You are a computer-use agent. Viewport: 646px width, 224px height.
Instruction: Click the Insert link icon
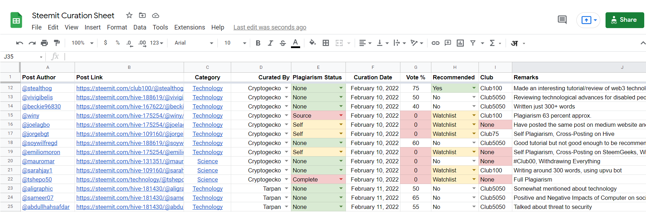pyautogui.click(x=435, y=43)
